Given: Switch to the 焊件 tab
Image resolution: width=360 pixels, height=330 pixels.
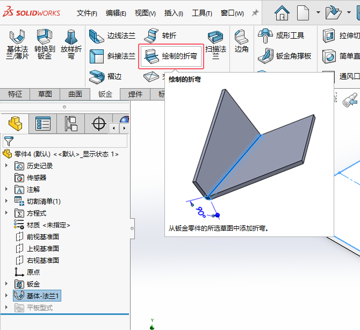Looking at the screenshot, I should point(135,94).
